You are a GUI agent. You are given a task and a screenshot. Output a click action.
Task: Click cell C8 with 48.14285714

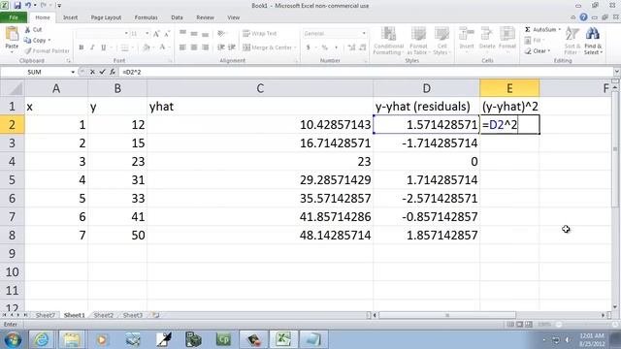(260, 236)
